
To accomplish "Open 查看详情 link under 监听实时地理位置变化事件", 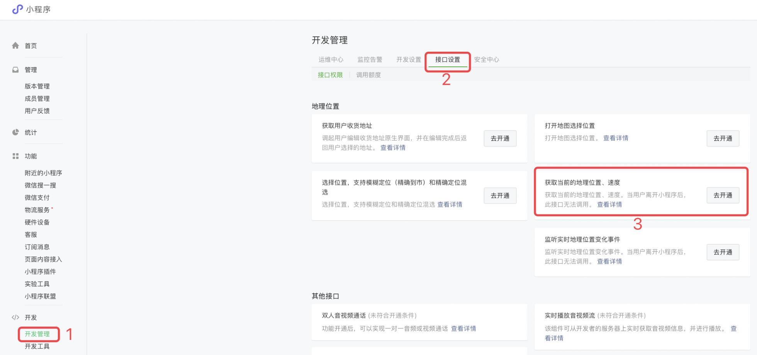I will tap(609, 261).
